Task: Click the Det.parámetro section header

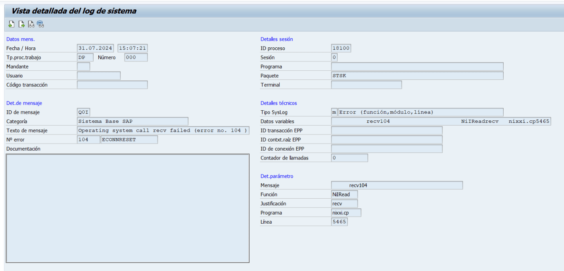Action: tap(277, 176)
